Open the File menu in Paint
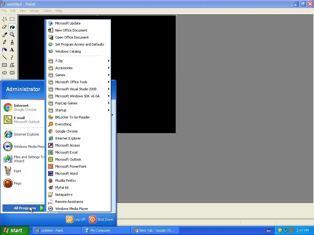The width and height of the screenshot is (314, 235). (4, 11)
